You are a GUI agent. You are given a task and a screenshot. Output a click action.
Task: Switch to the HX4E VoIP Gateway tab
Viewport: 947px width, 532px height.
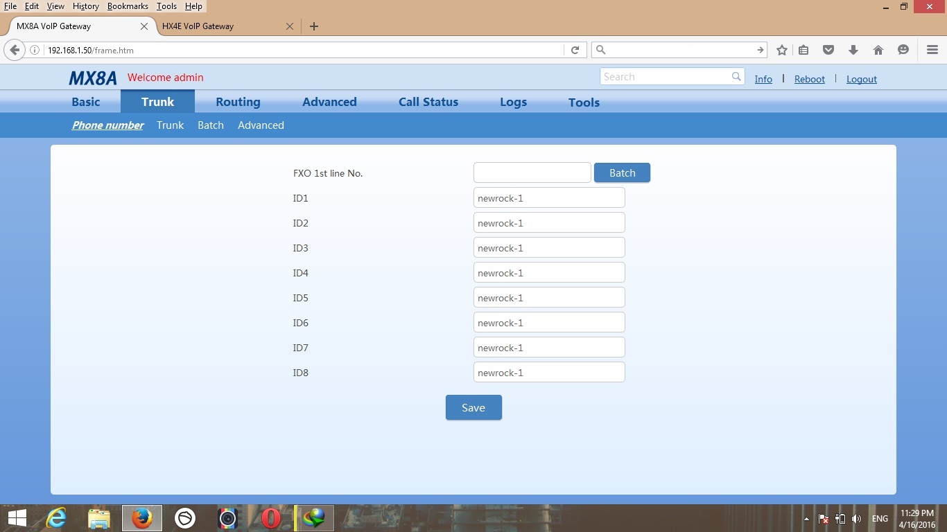(x=198, y=26)
